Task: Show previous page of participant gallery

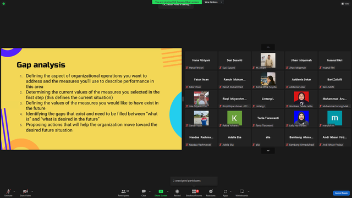Action: point(268,47)
